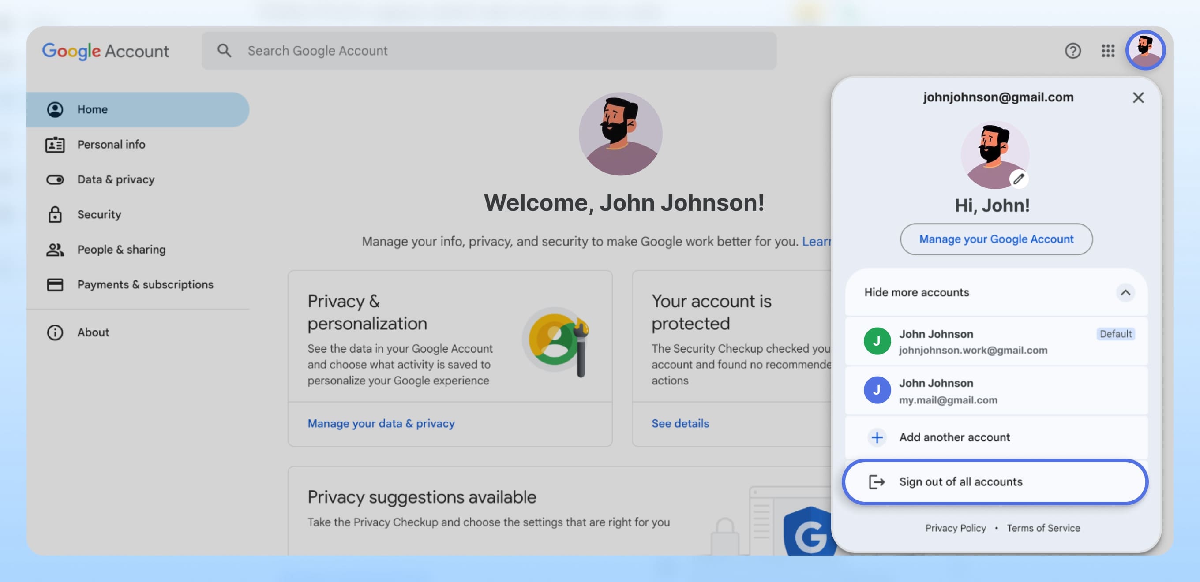Add another account

tap(955, 437)
